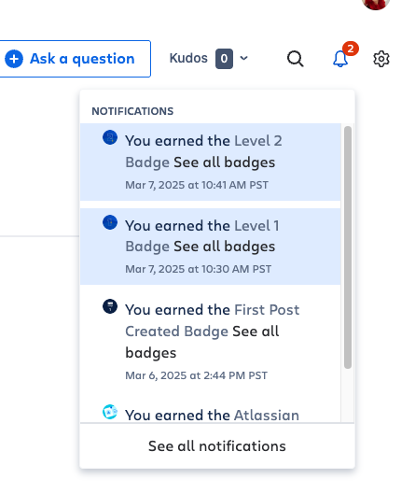Open the Level 1 Badge link

click(202, 236)
